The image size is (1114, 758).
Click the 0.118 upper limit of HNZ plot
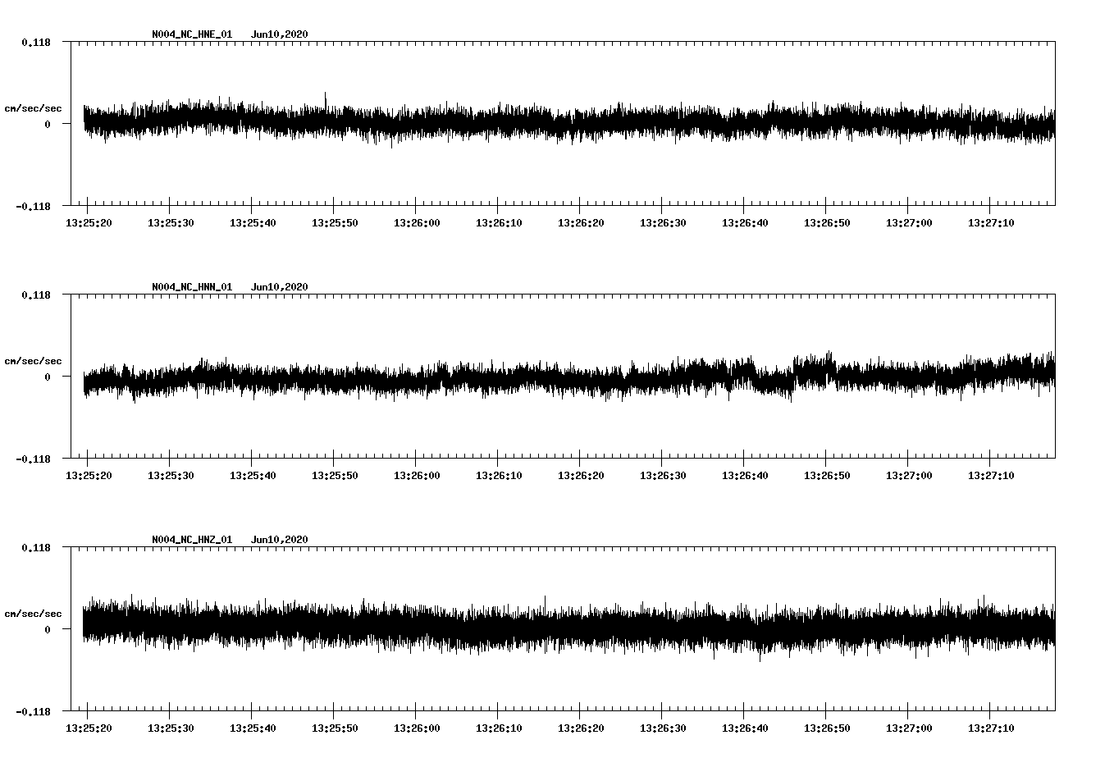(x=36, y=547)
